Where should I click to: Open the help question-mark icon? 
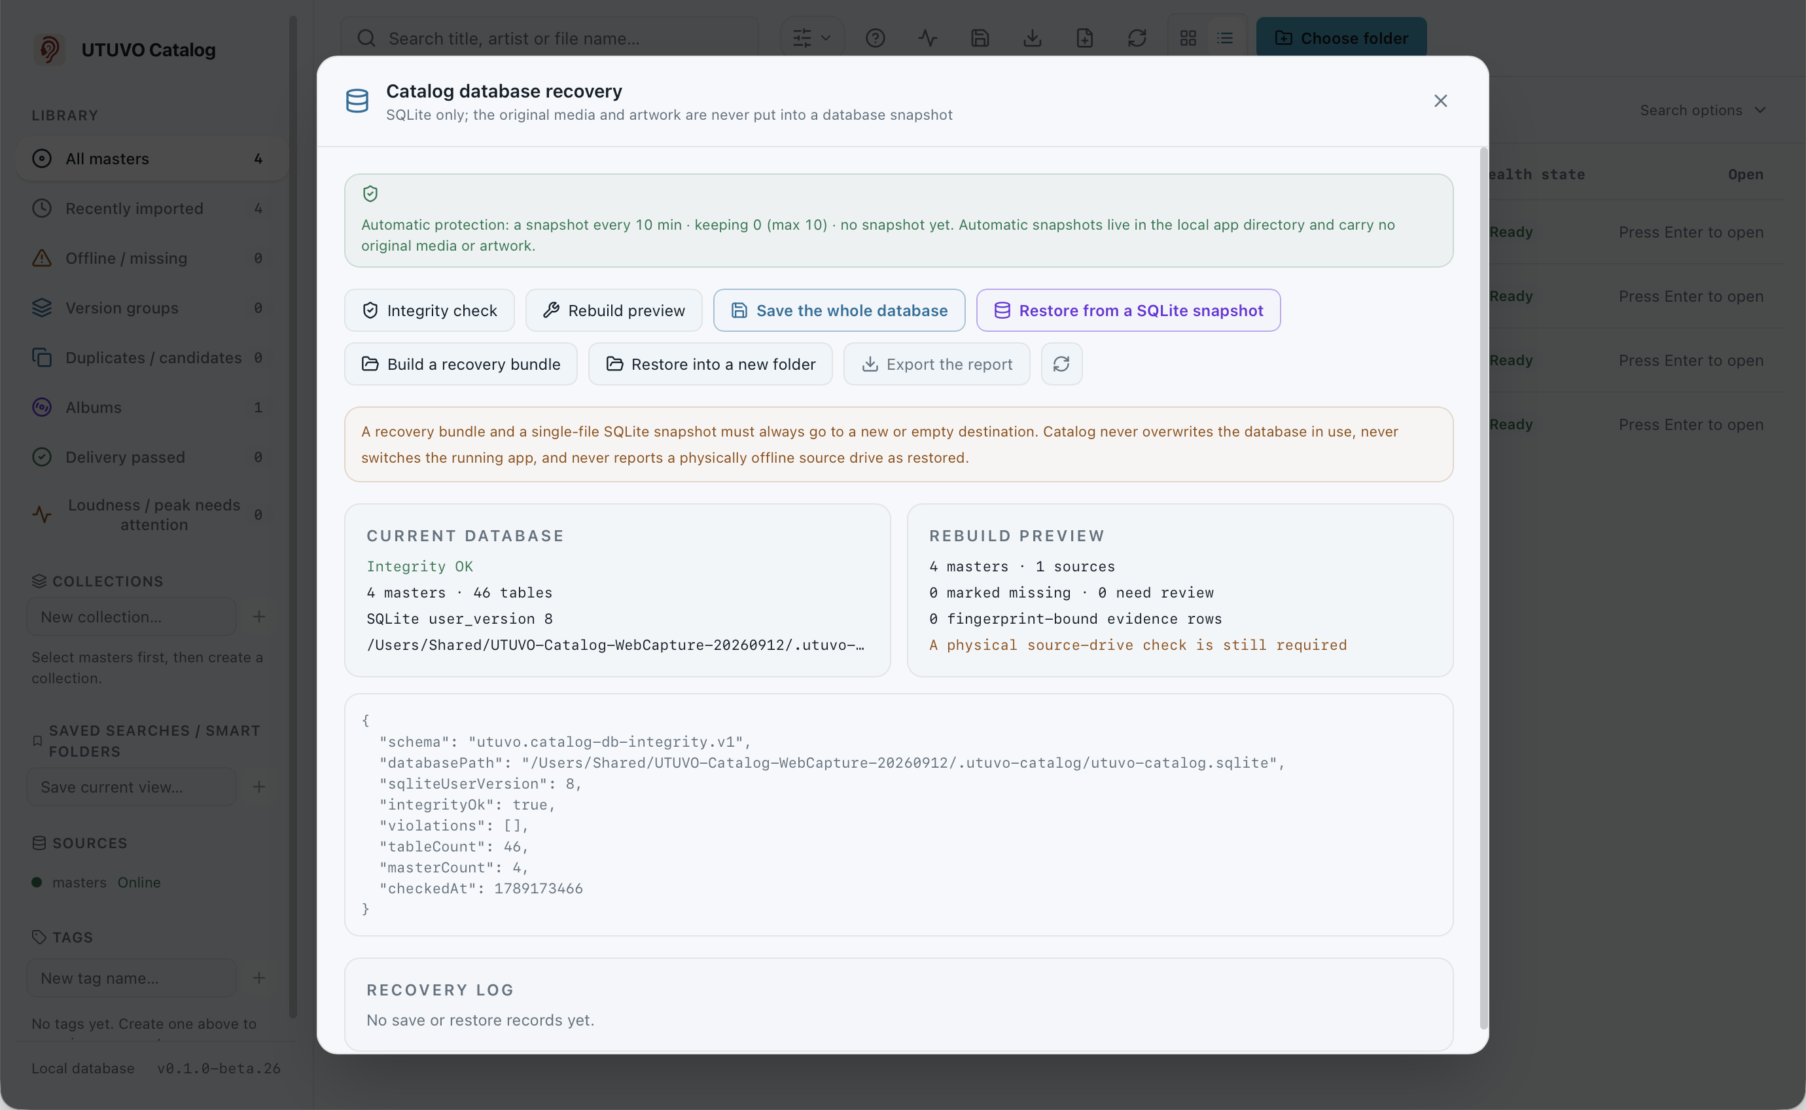[875, 38]
